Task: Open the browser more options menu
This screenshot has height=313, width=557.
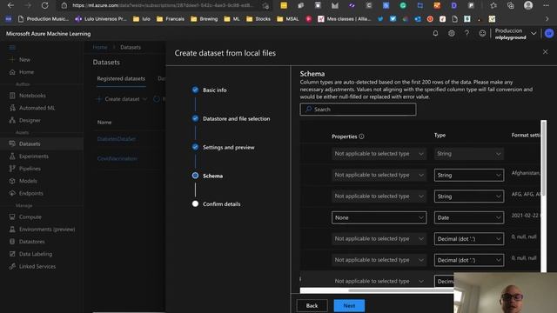Action: pyautogui.click(x=546, y=5)
